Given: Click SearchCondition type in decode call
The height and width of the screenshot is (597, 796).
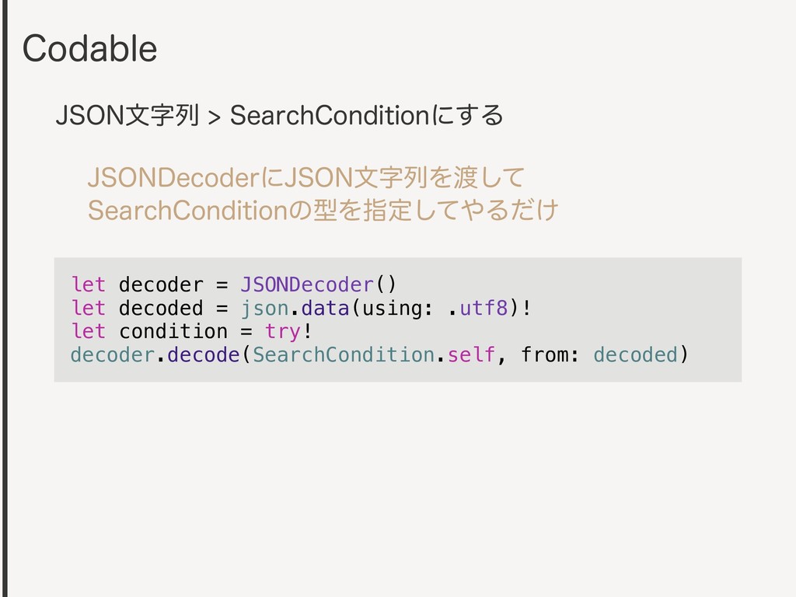Looking at the screenshot, I should click(x=344, y=354).
